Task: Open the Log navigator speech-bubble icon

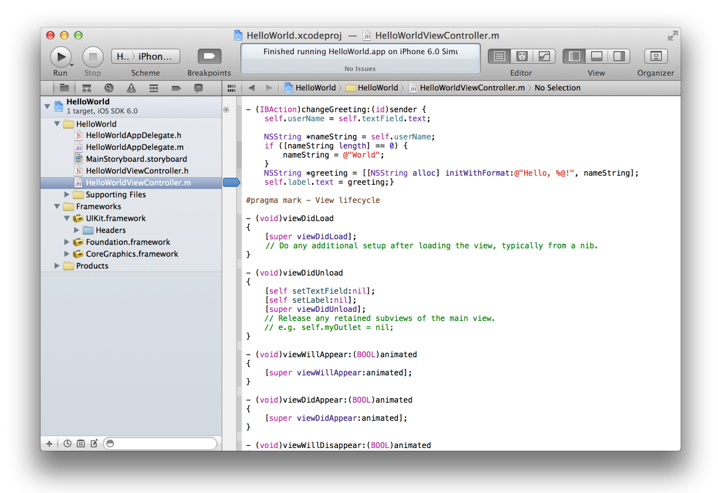Action: (x=198, y=88)
